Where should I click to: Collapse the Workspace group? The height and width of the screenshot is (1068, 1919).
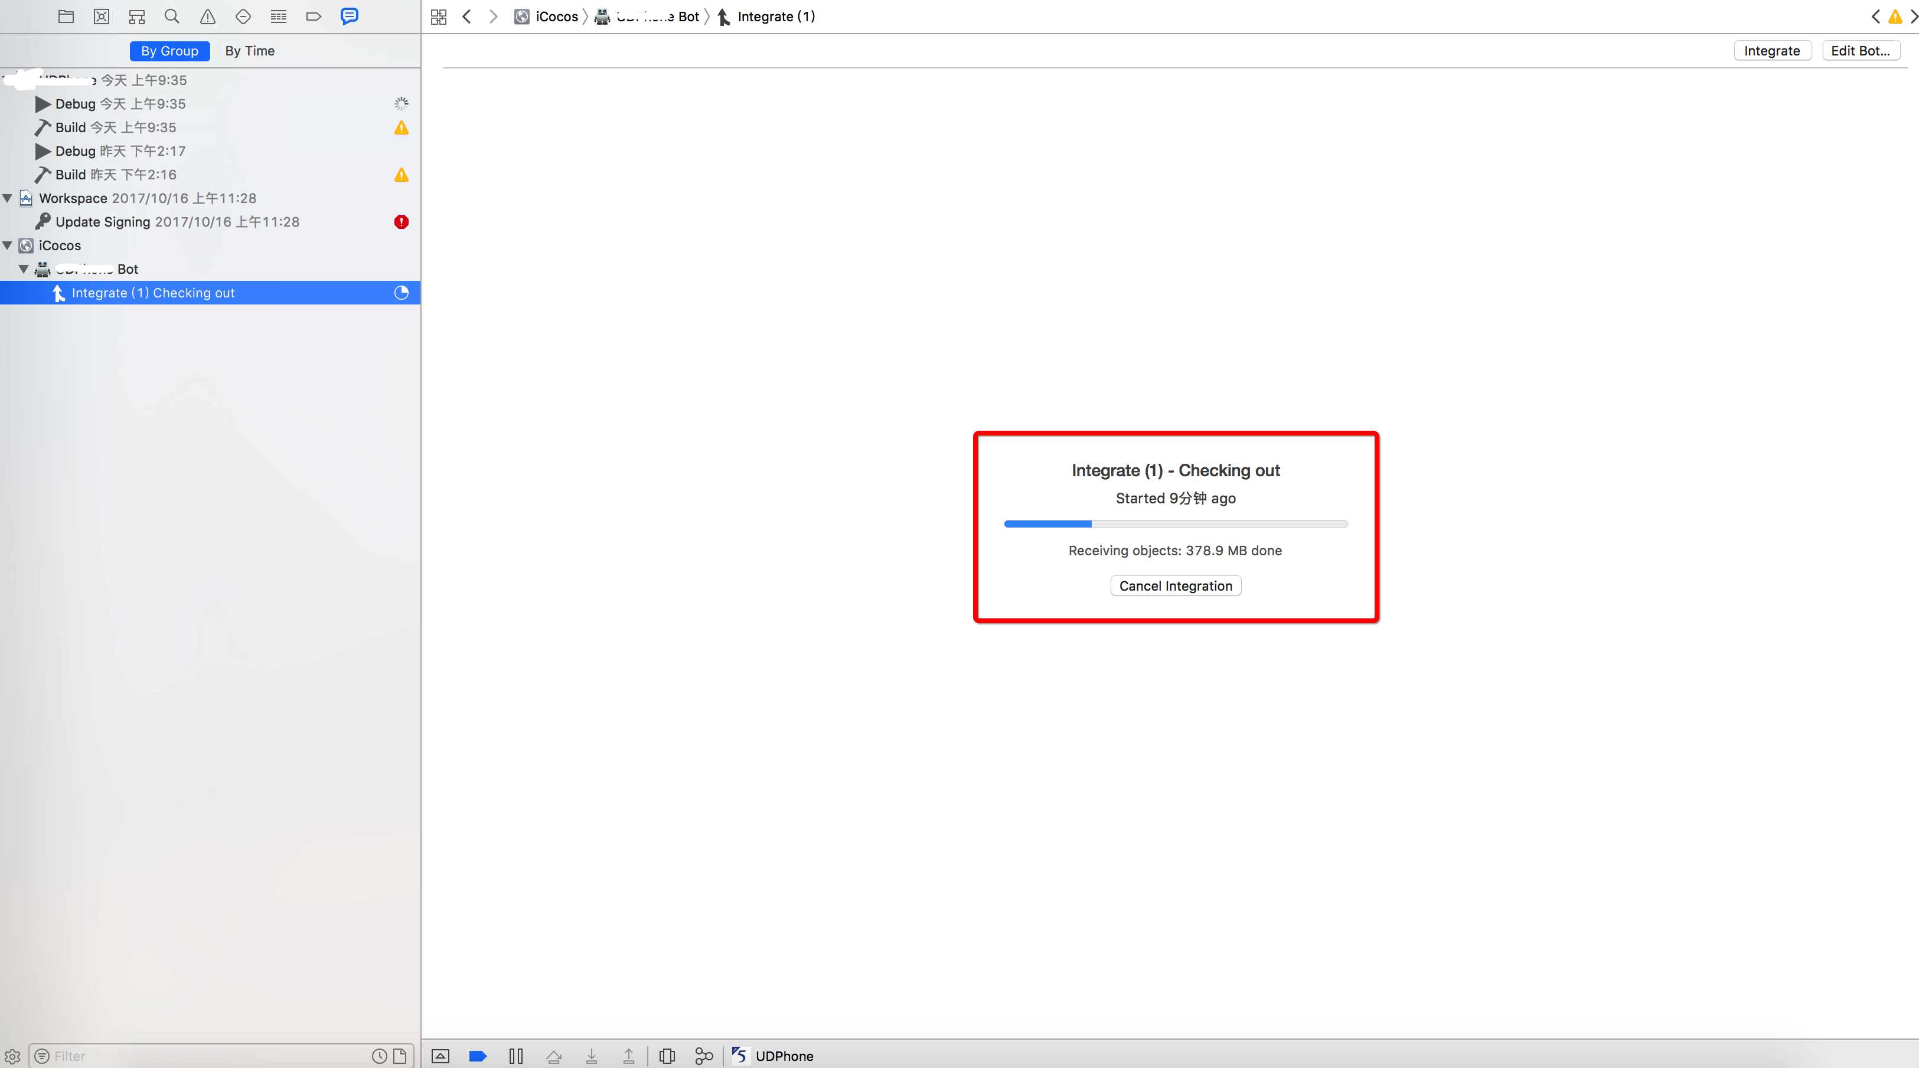pyautogui.click(x=8, y=198)
